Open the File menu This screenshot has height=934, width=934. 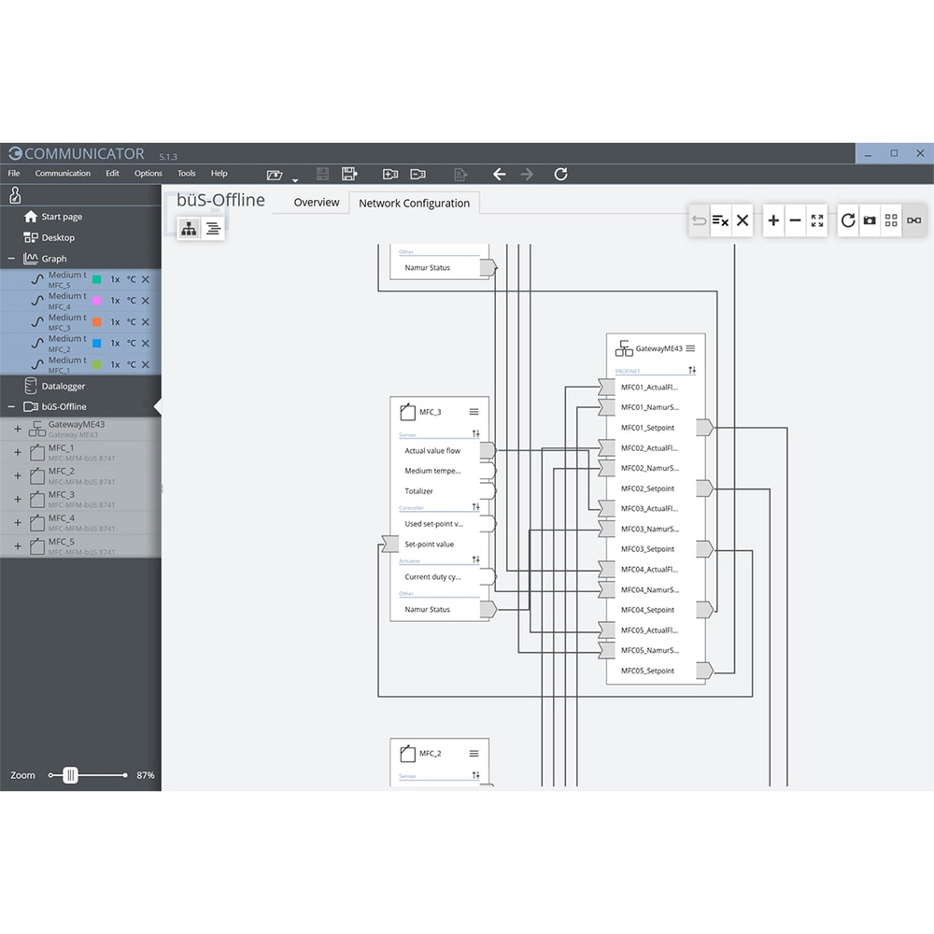[x=14, y=174]
